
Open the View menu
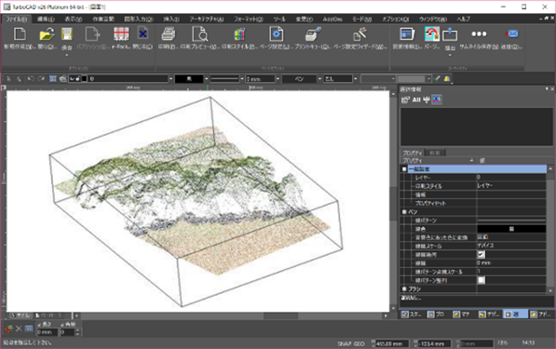click(x=74, y=20)
